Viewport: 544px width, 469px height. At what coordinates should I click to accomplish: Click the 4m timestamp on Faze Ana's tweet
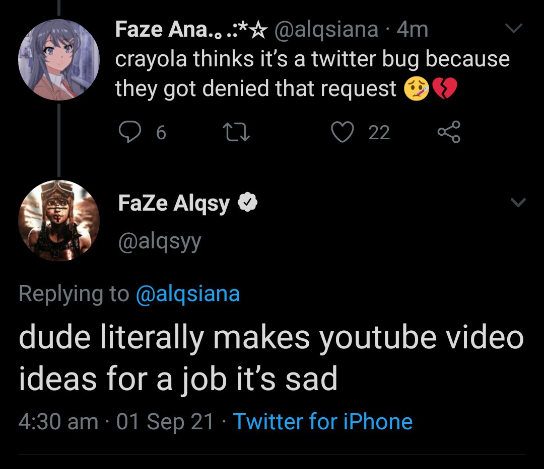click(412, 30)
